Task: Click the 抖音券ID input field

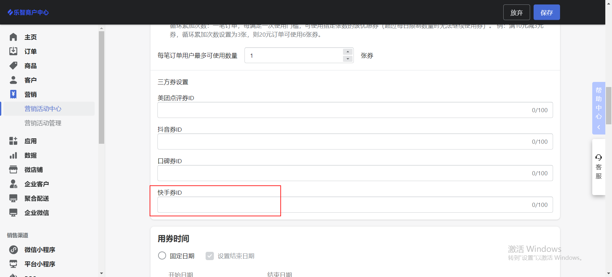Action: click(355, 142)
